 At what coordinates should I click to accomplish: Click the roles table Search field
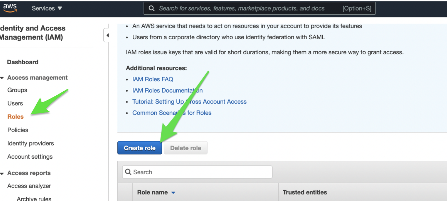click(x=197, y=172)
